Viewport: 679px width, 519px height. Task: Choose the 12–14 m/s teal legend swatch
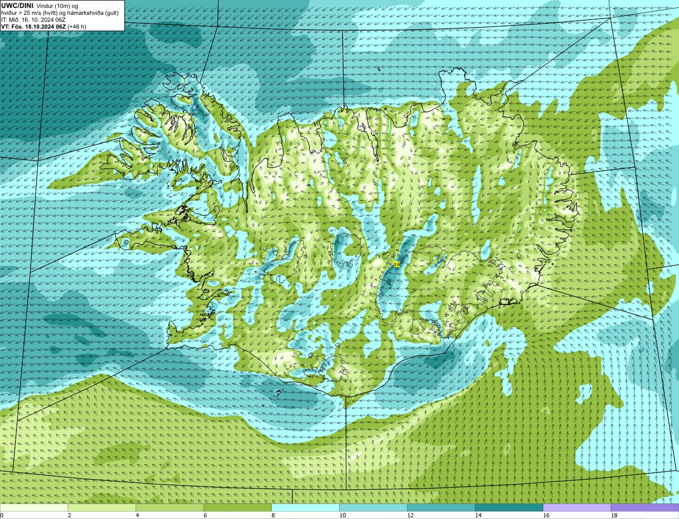441,508
